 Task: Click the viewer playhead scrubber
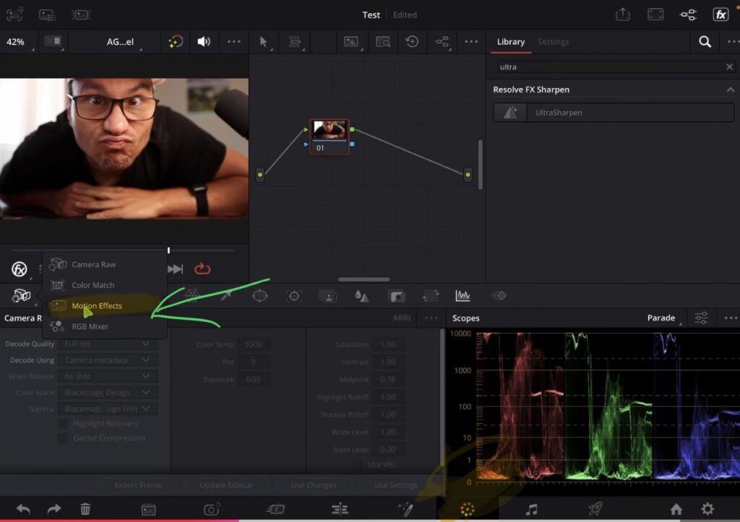click(x=168, y=250)
